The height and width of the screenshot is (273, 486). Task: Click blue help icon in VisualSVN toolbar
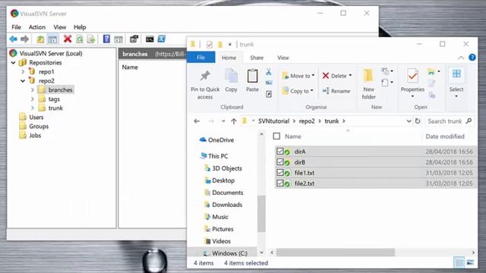tap(106, 39)
